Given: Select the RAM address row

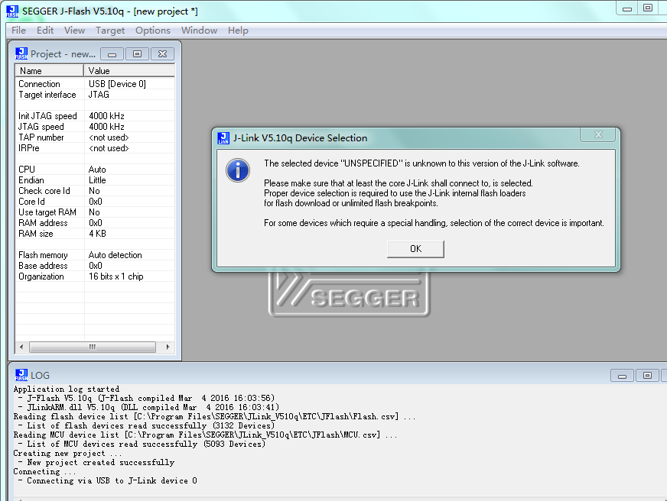Looking at the screenshot, I should click(x=95, y=223).
